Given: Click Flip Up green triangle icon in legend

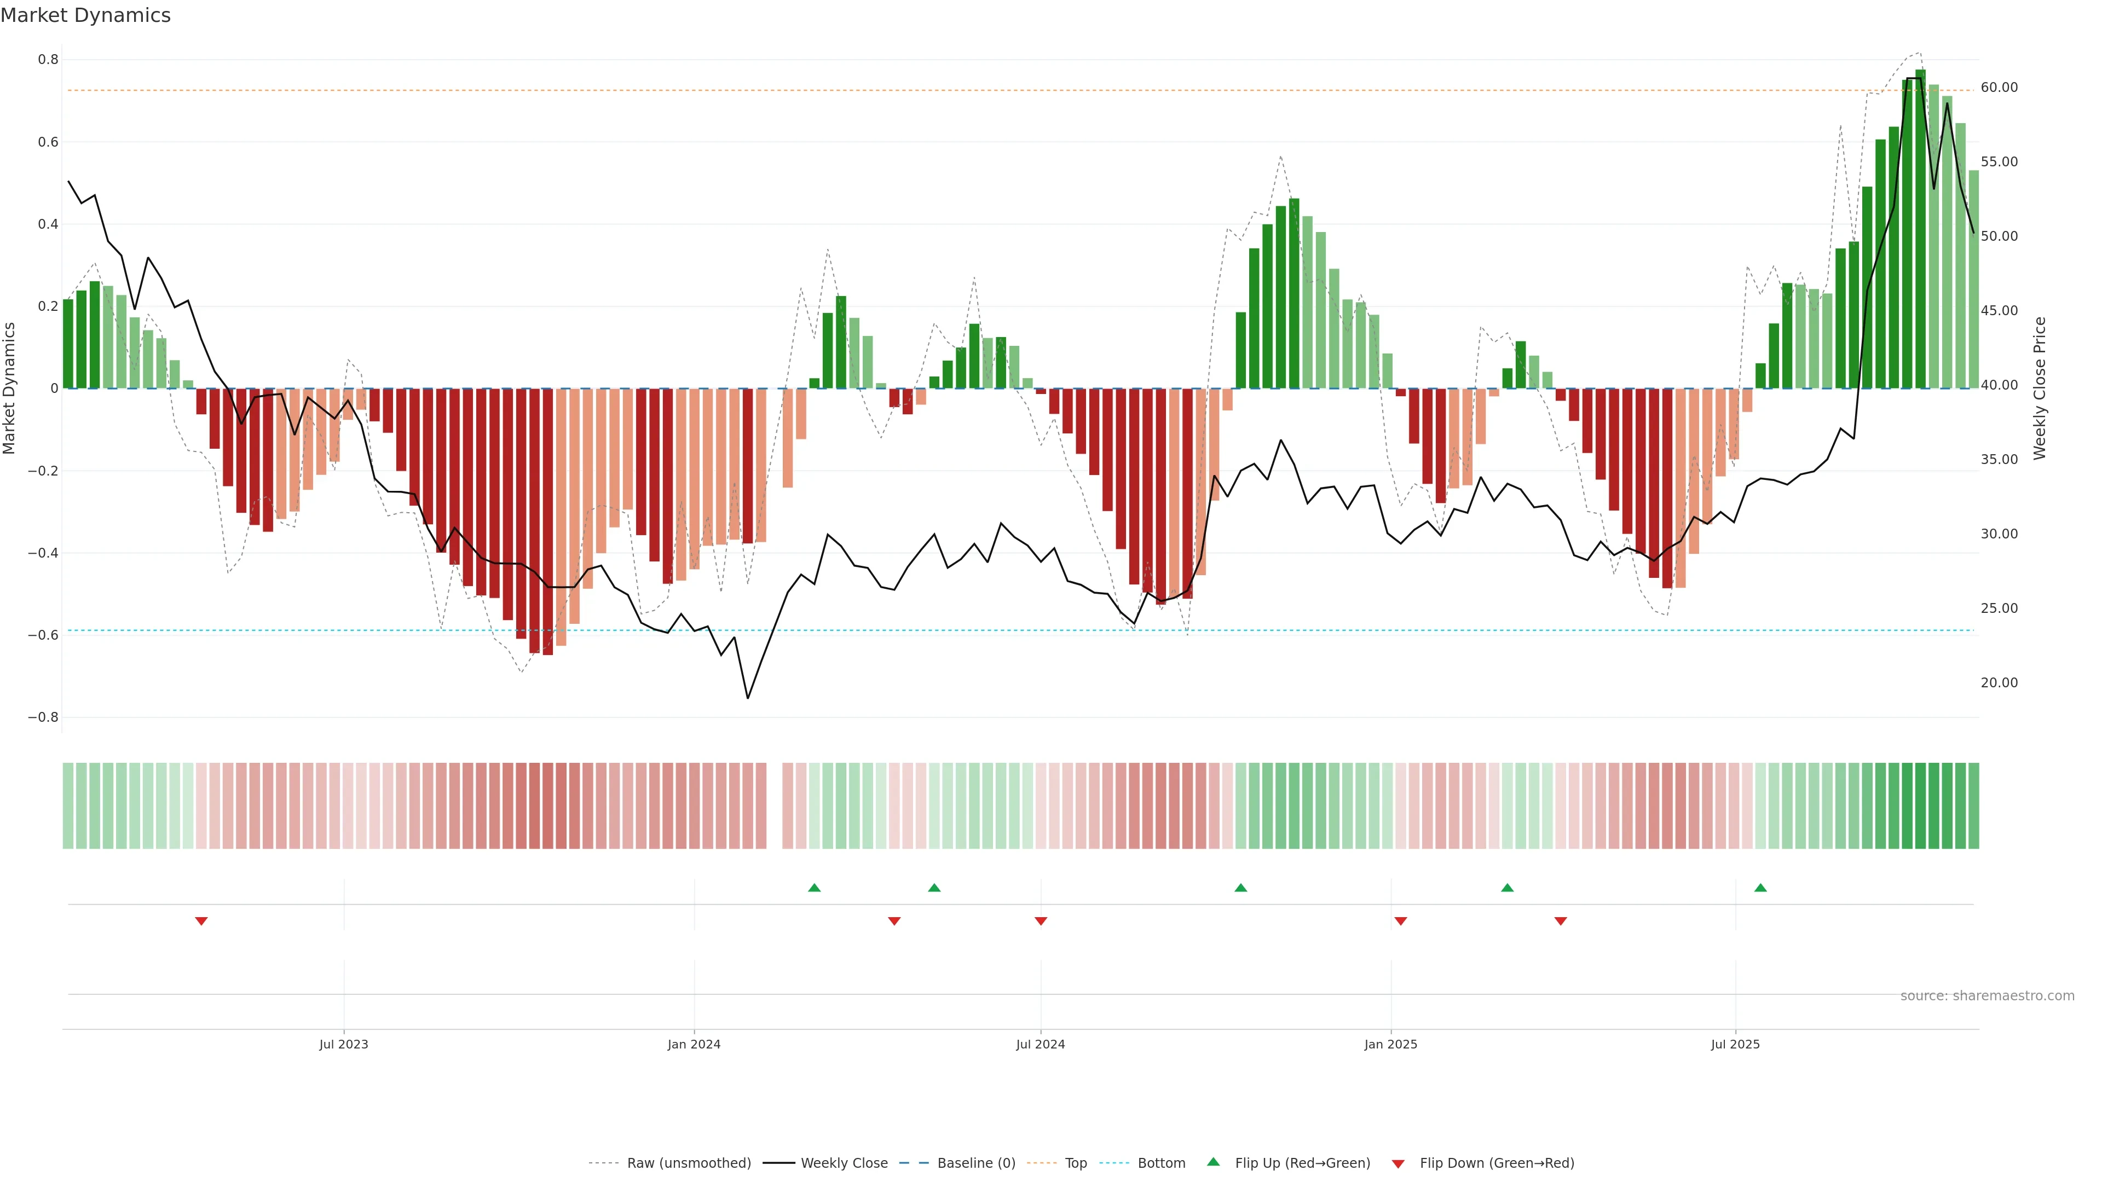Looking at the screenshot, I should [x=1214, y=1162].
